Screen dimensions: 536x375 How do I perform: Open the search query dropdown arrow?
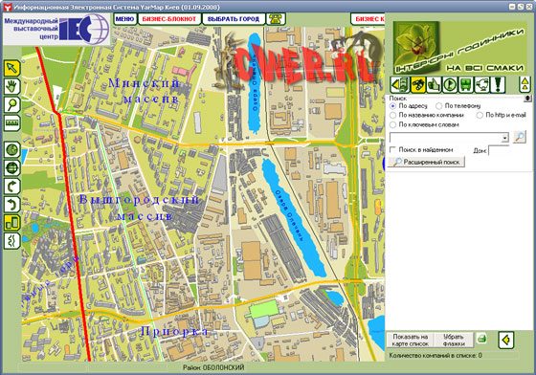coord(505,138)
